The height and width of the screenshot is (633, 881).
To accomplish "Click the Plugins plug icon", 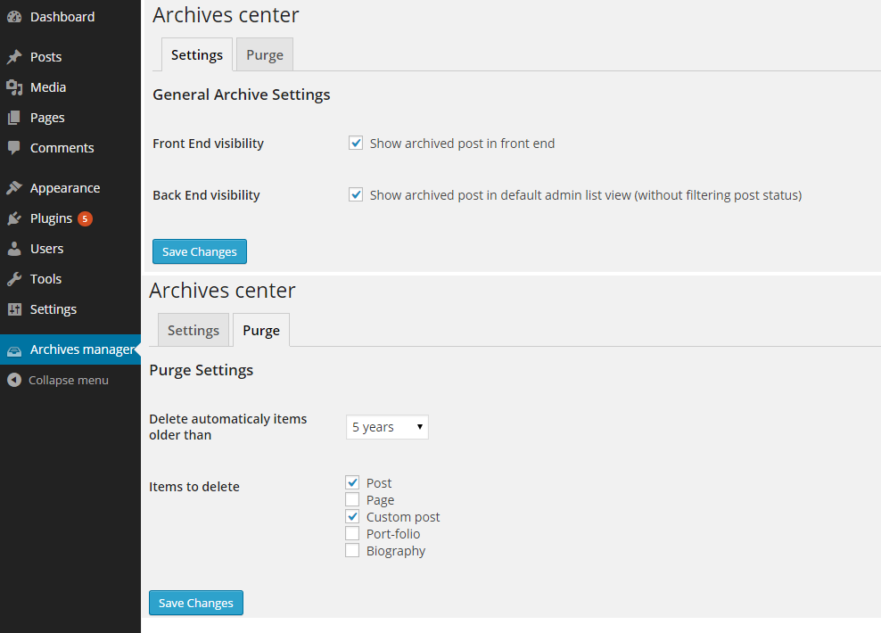I will [14, 218].
